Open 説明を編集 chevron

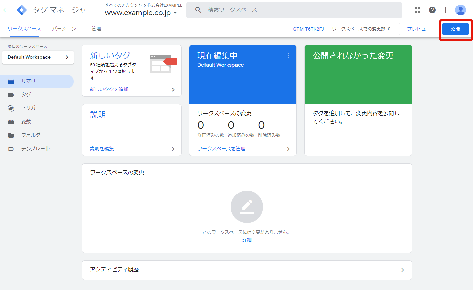pos(173,149)
